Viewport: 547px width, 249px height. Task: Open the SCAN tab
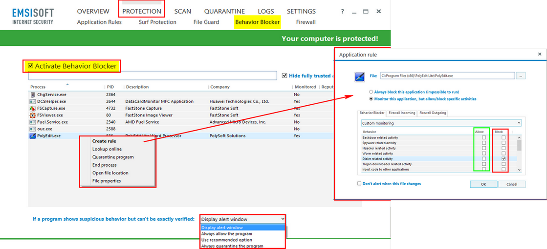(183, 12)
